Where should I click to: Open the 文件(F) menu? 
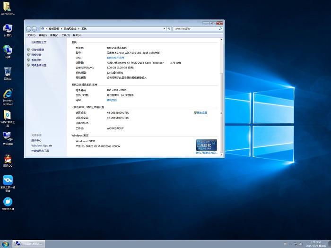click(x=32, y=35)
